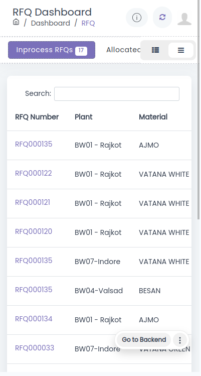Sort by the Material column header
This screenshot has width=201, height=376.
pyautogui.click(x=153, y=117)
